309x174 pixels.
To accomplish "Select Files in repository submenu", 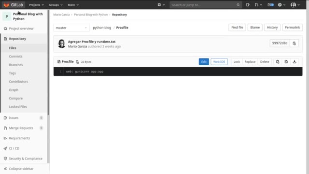I will click(x=13, y=48).
